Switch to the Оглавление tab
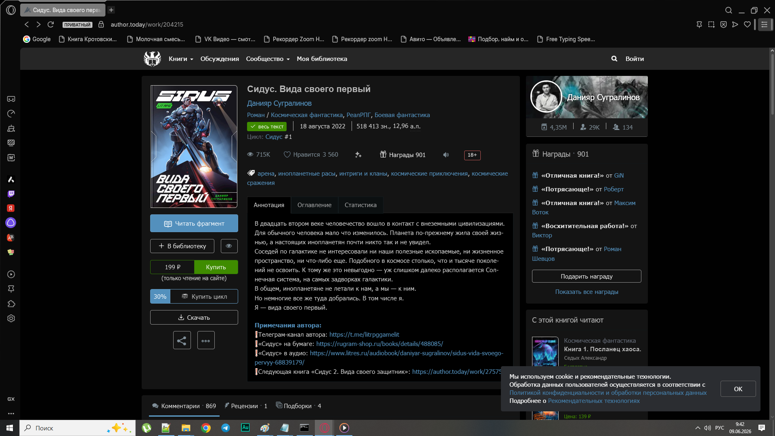The width and height of the screenshot is (775, 436). (x=314, y=205)
